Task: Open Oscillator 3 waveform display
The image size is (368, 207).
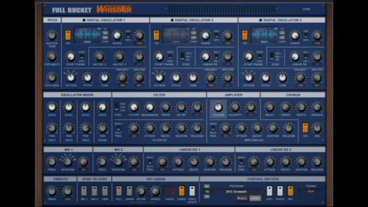Action: click(264, 35)
